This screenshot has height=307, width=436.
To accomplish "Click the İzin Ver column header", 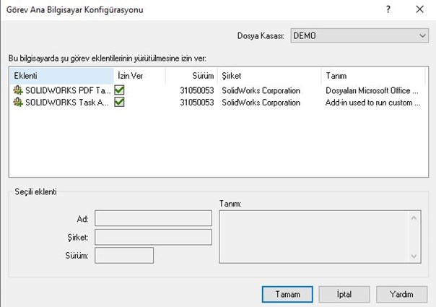I will click(139, 76).
